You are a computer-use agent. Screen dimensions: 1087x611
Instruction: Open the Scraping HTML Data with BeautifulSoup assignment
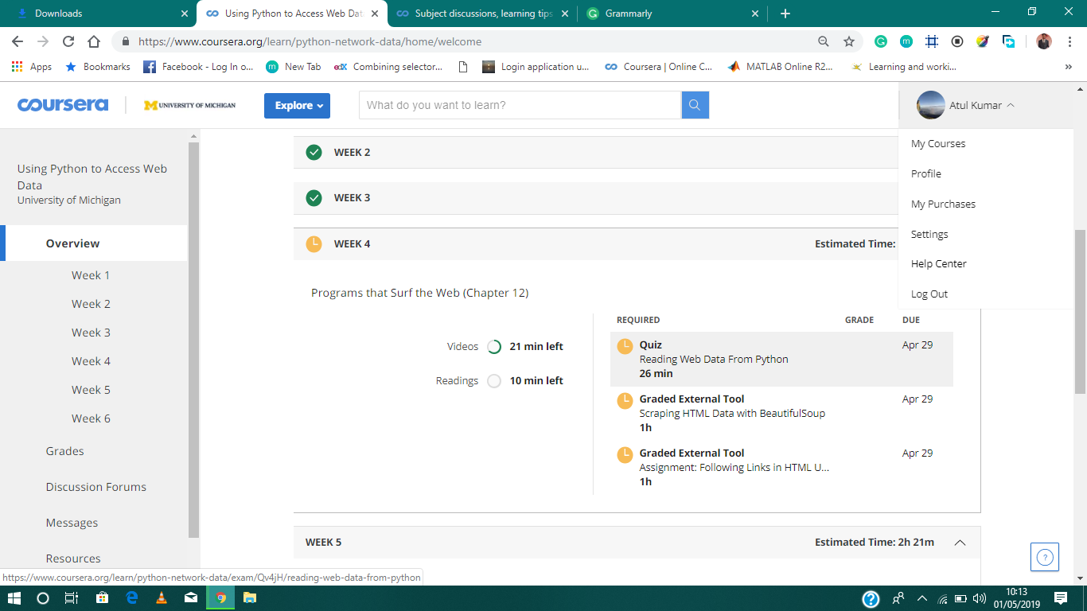pyautogui.click(x=732, y=413)
